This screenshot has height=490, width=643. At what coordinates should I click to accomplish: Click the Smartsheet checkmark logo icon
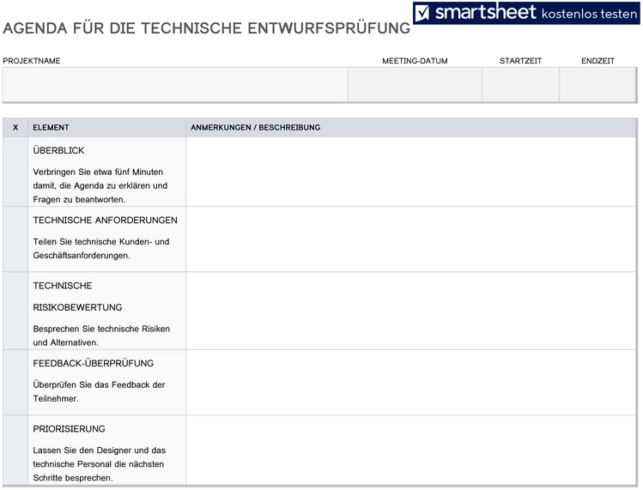click(x=422, y=13)
